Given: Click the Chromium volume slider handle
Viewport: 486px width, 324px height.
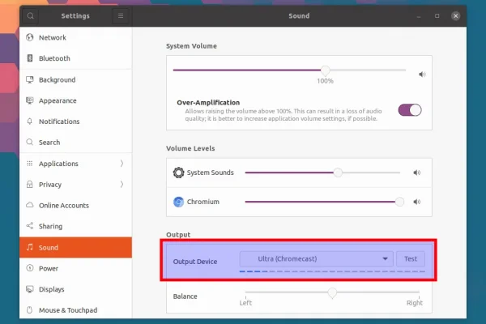Looking at the screenshot, I should click(399, 202).
